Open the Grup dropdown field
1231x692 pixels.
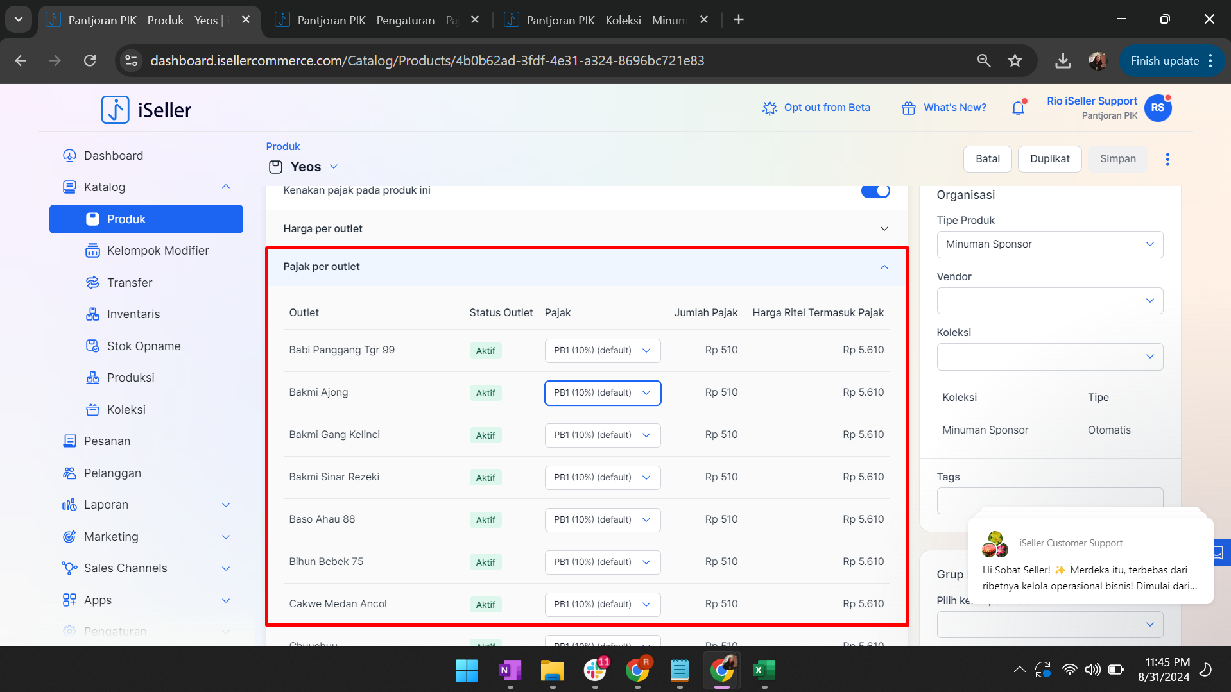pos(1049,625)
